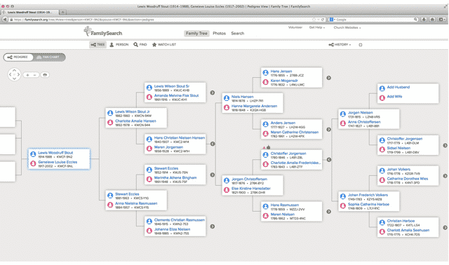Open Lewis Woodruff Stout's record

(x=55, y=153)
